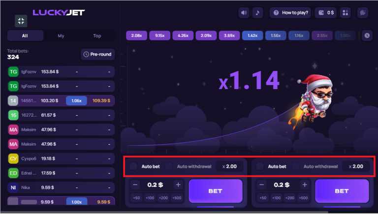Enable Auto bet in right panel
The width and height of the screenshot is (378, 214).
(260, 166)
